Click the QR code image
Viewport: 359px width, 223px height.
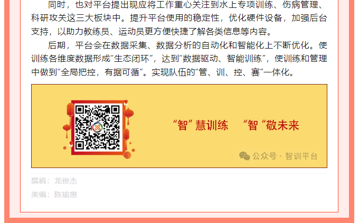click(97, 127)
